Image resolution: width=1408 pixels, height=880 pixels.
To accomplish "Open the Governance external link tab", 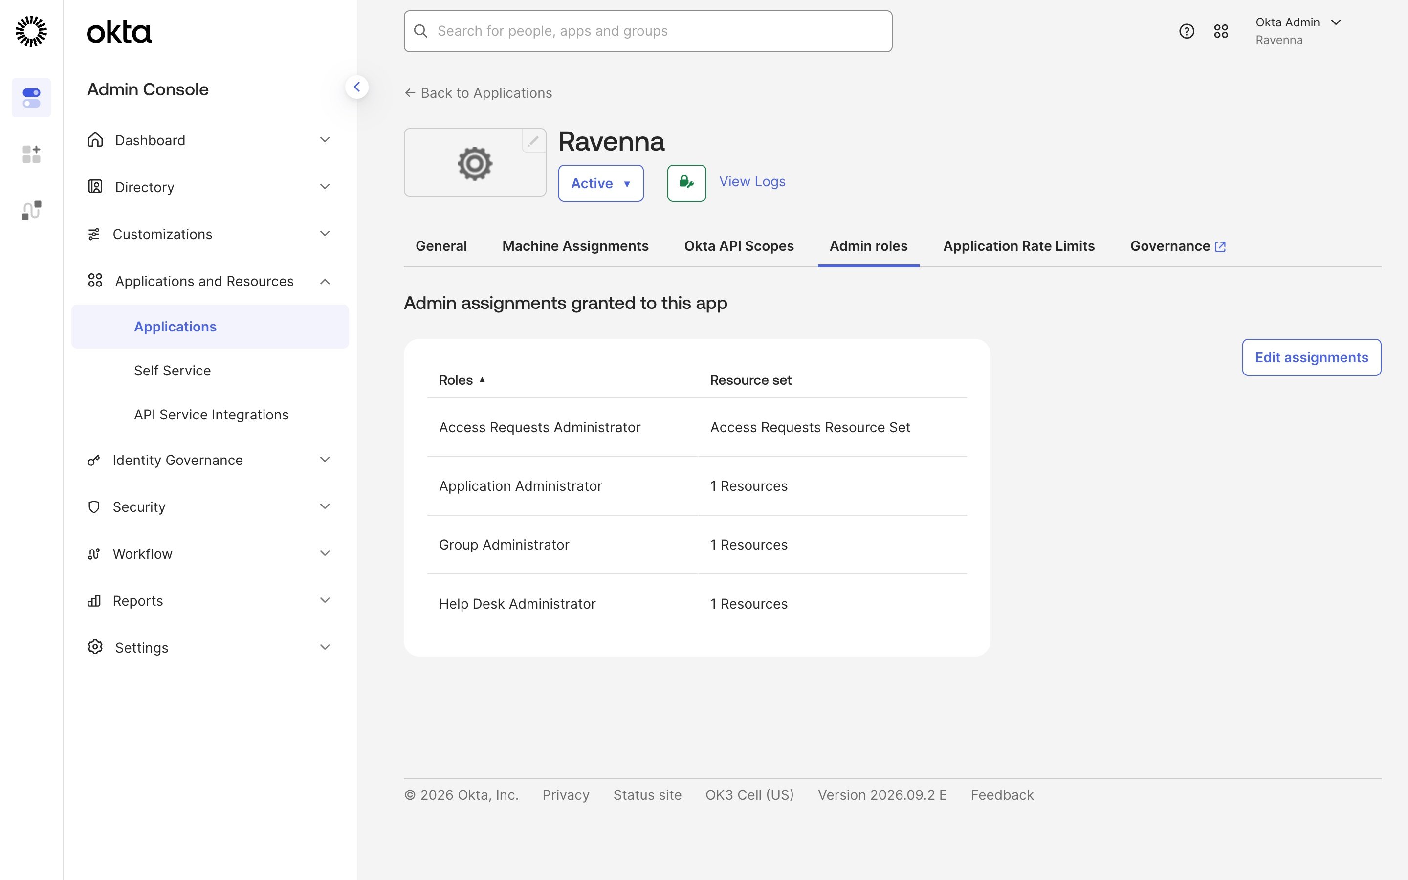I will pos(1178,246).
